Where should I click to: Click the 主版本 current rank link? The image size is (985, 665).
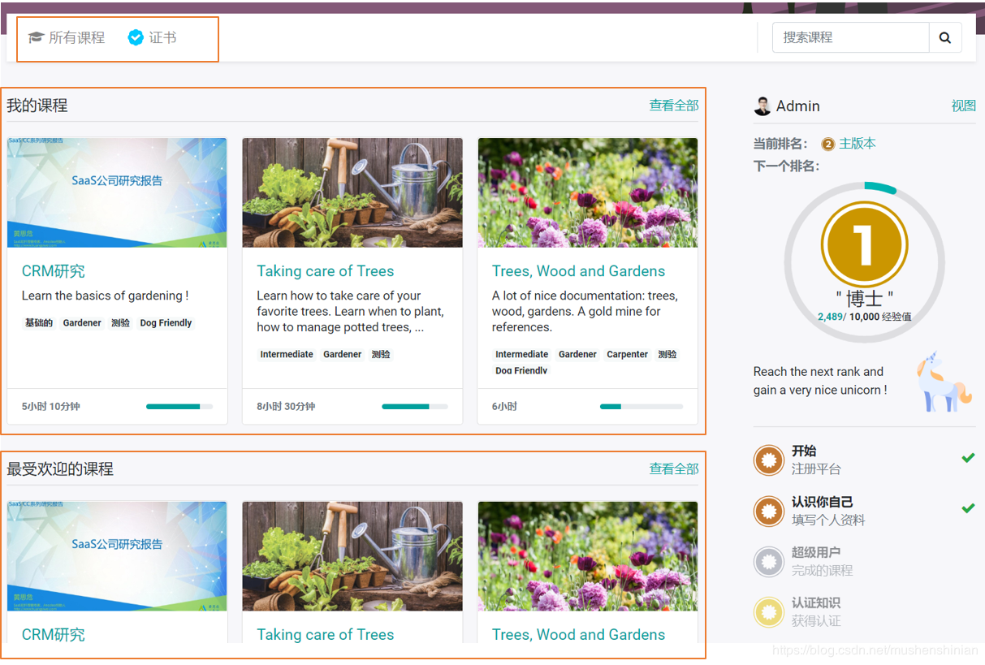coord(857,144)
